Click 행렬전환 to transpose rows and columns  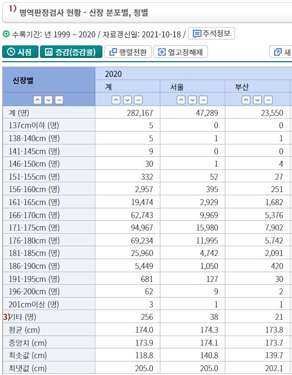127,52
